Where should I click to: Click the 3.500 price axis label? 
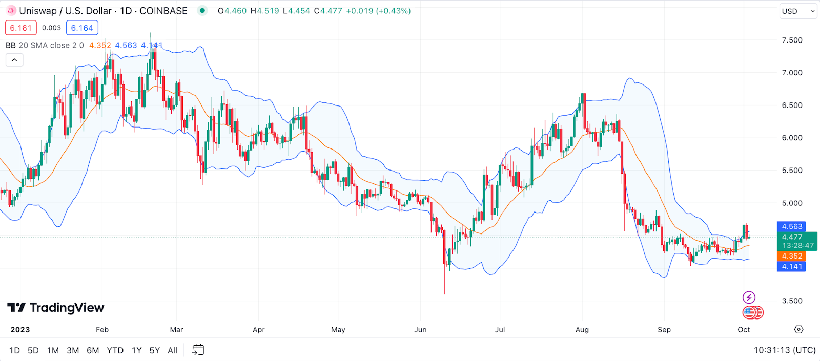click(792, 301)
